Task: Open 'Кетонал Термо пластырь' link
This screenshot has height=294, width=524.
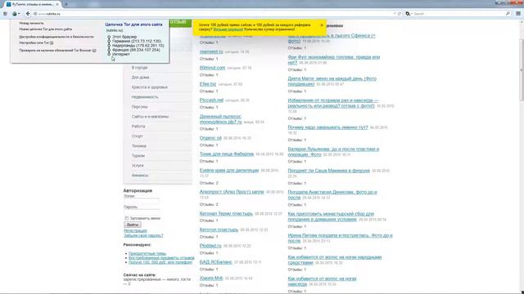Action: [226, 214]
